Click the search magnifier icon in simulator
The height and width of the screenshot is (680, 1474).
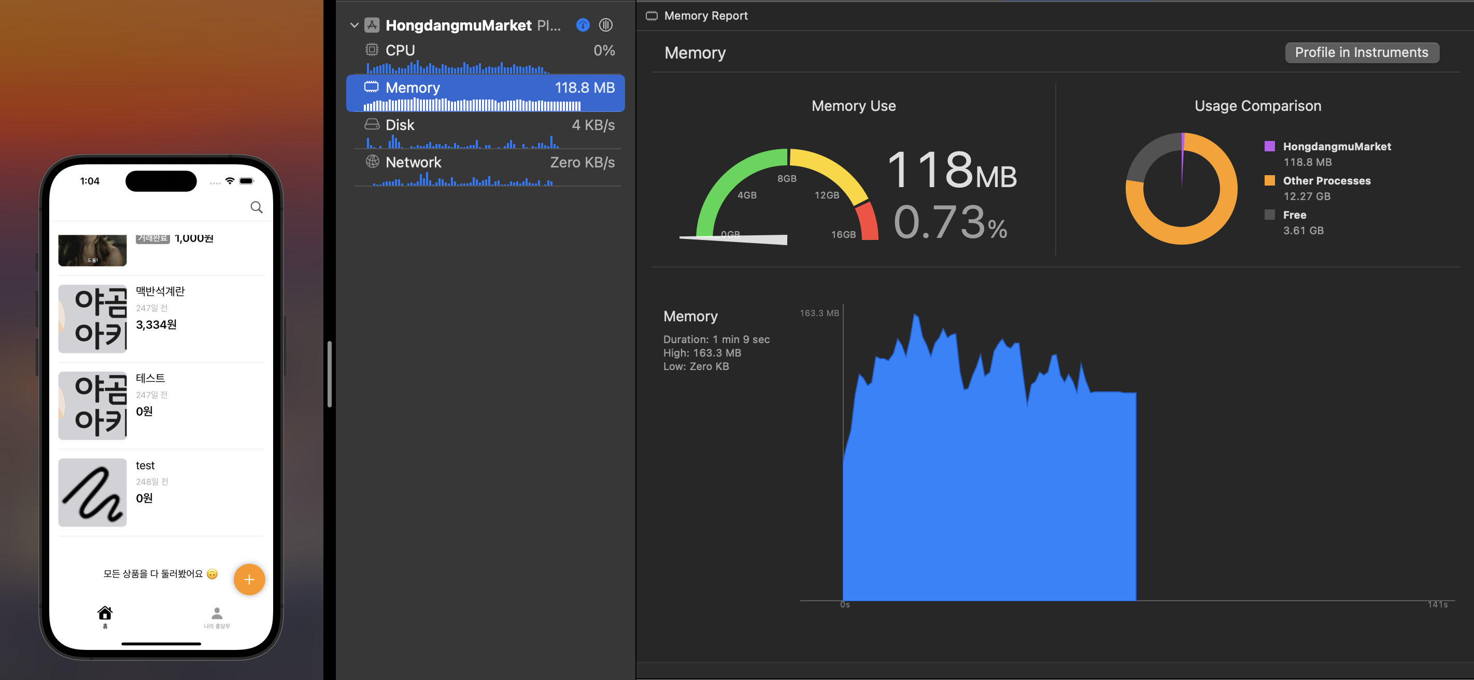coord(257,207)
